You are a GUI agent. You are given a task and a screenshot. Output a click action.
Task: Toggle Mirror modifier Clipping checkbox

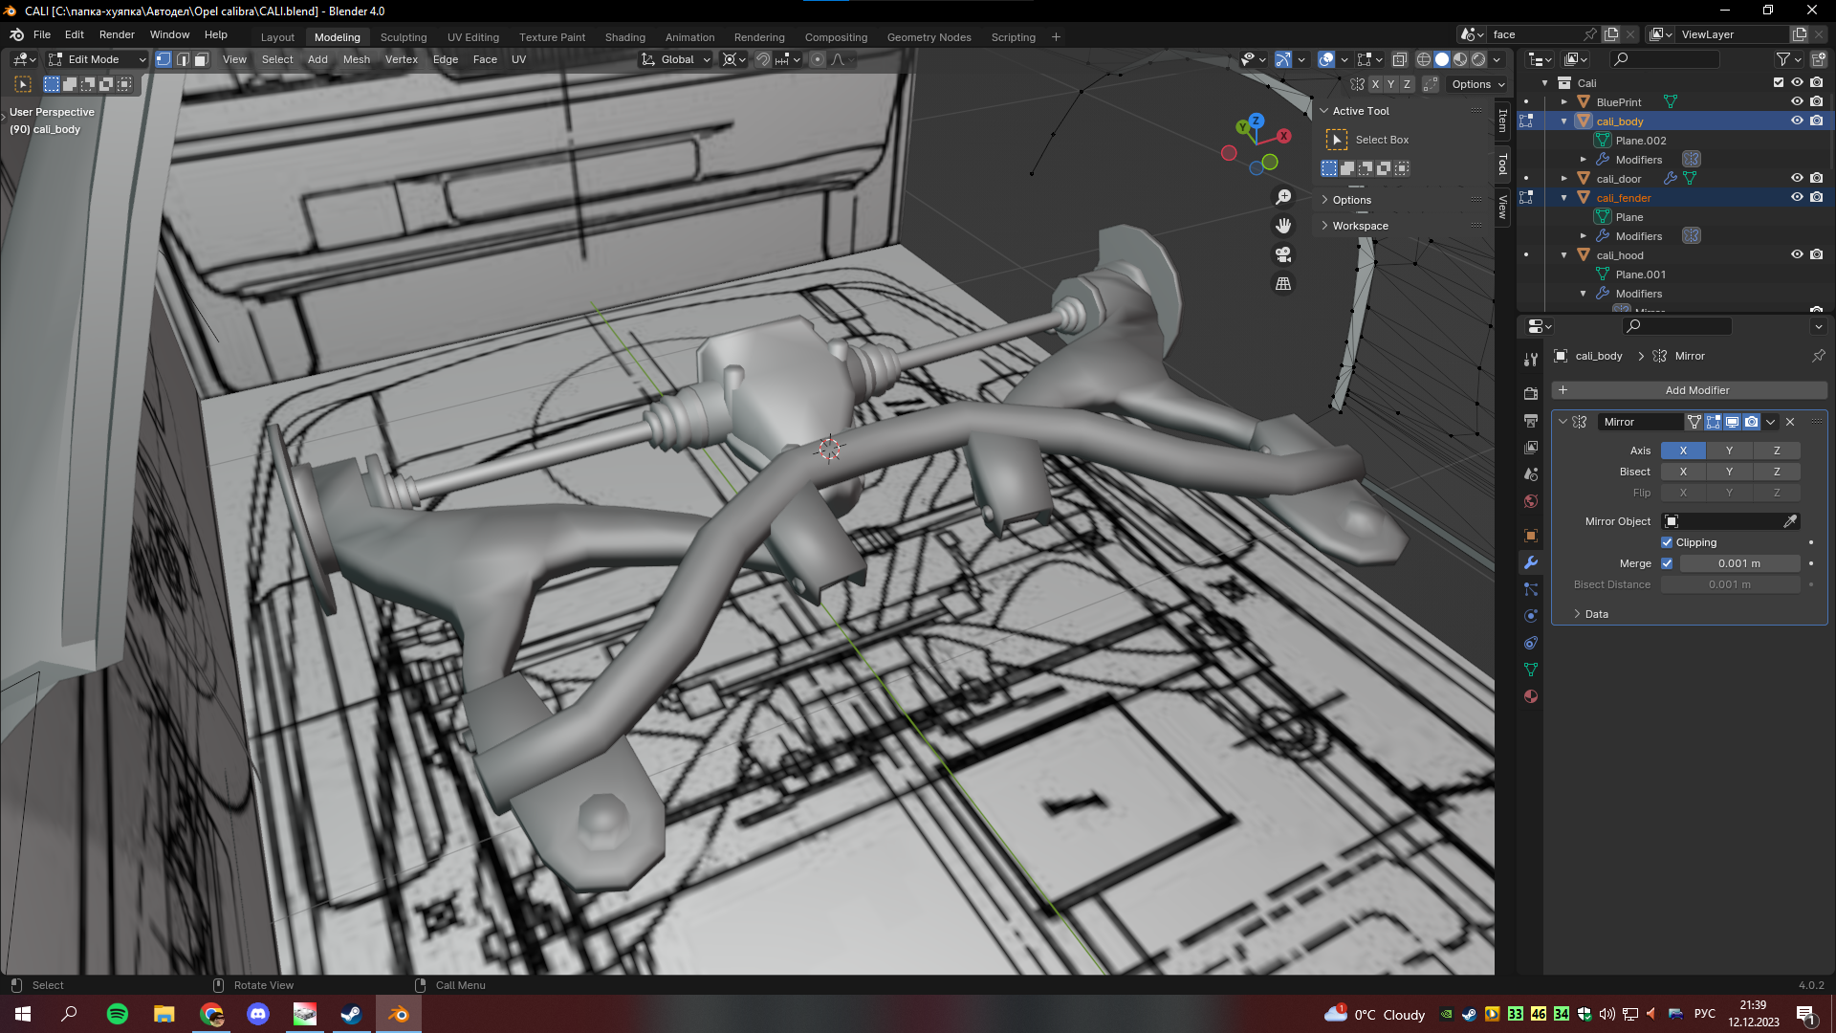[1667, 542]
